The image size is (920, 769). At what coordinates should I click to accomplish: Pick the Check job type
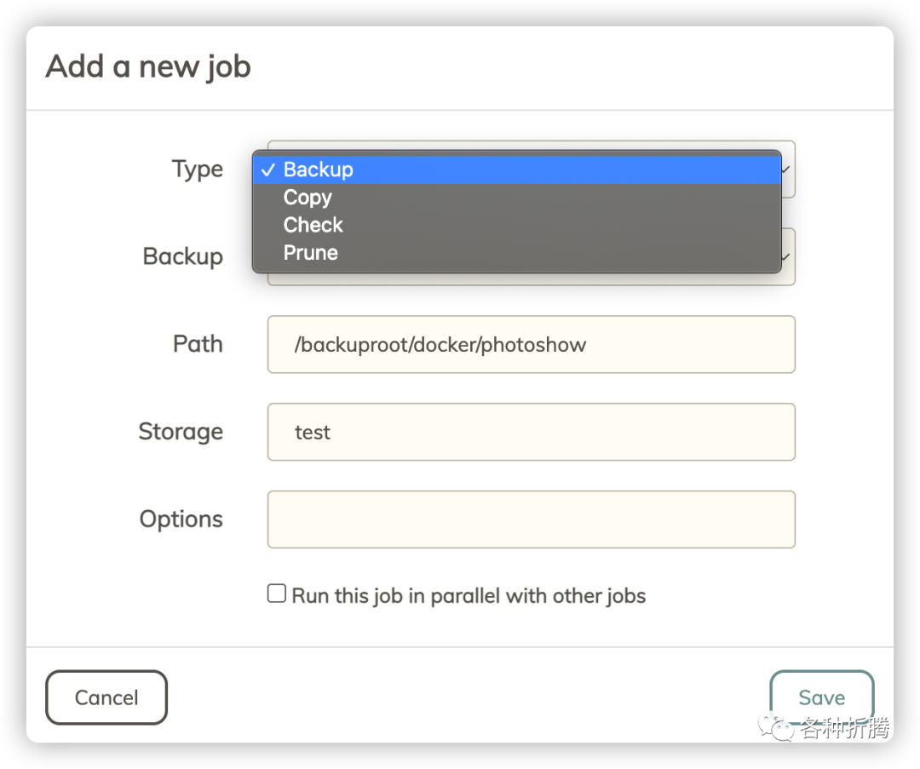click(x=313, y=225)
